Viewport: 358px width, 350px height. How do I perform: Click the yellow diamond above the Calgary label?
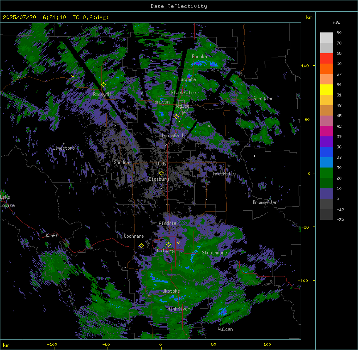pos(168,245)
